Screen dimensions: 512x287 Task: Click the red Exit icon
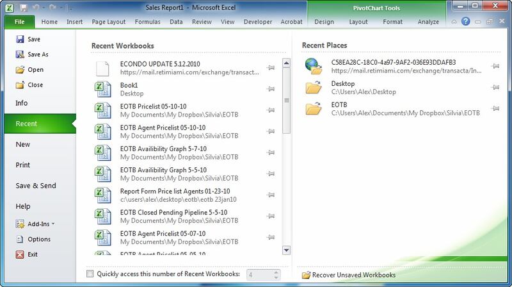[x=20, y=254]
